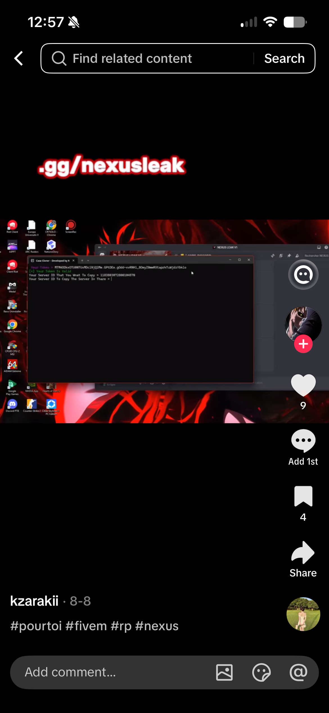Open the AI face search icon
The width and height of the screenshot is (329, 713).
tap(303, 275)
